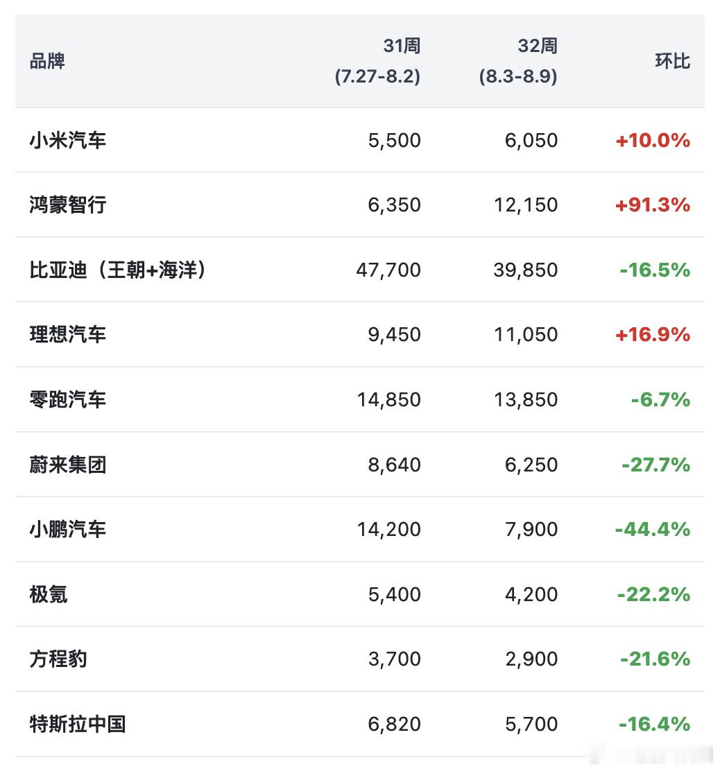
Task: Select 零跑汽车 week 31 value 14,850
Action: click(389, 400)
